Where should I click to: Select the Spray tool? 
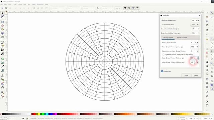tap(2, 79)
